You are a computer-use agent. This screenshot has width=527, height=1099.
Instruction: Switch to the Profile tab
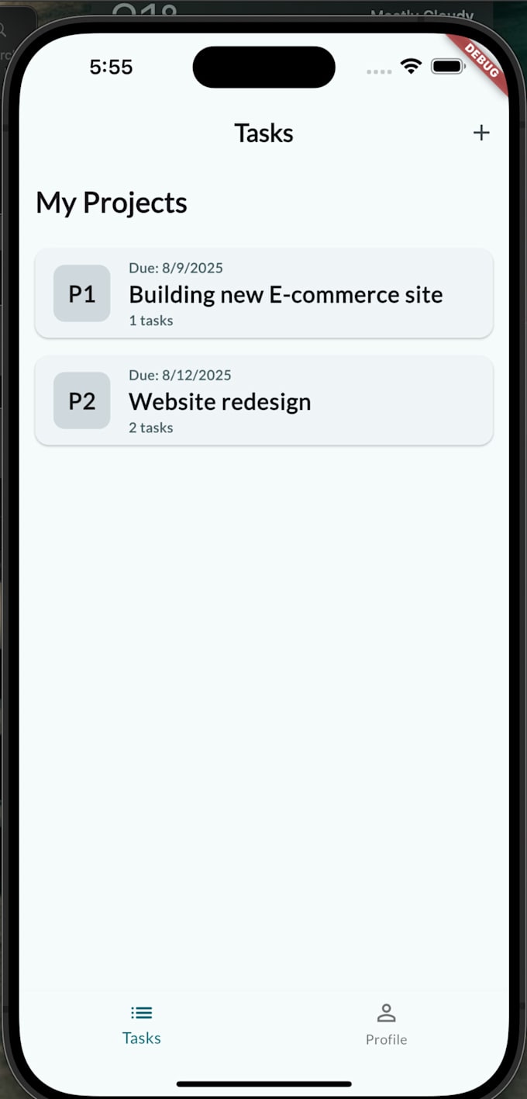[385, 1039]
